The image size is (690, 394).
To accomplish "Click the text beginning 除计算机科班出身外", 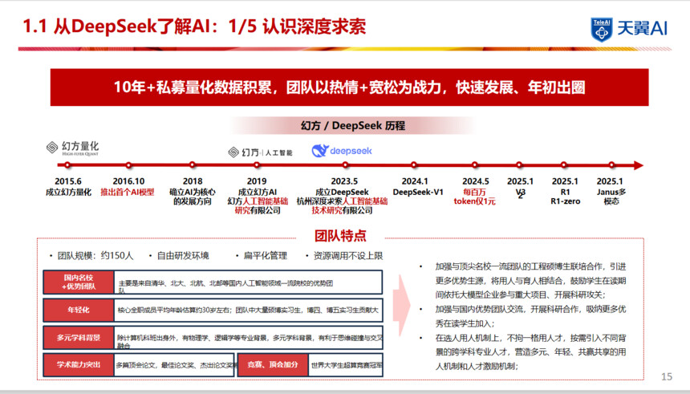I will coord(250,342).
